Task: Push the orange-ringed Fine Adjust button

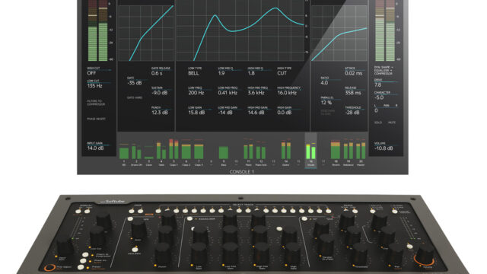Action: pos(49,267)
